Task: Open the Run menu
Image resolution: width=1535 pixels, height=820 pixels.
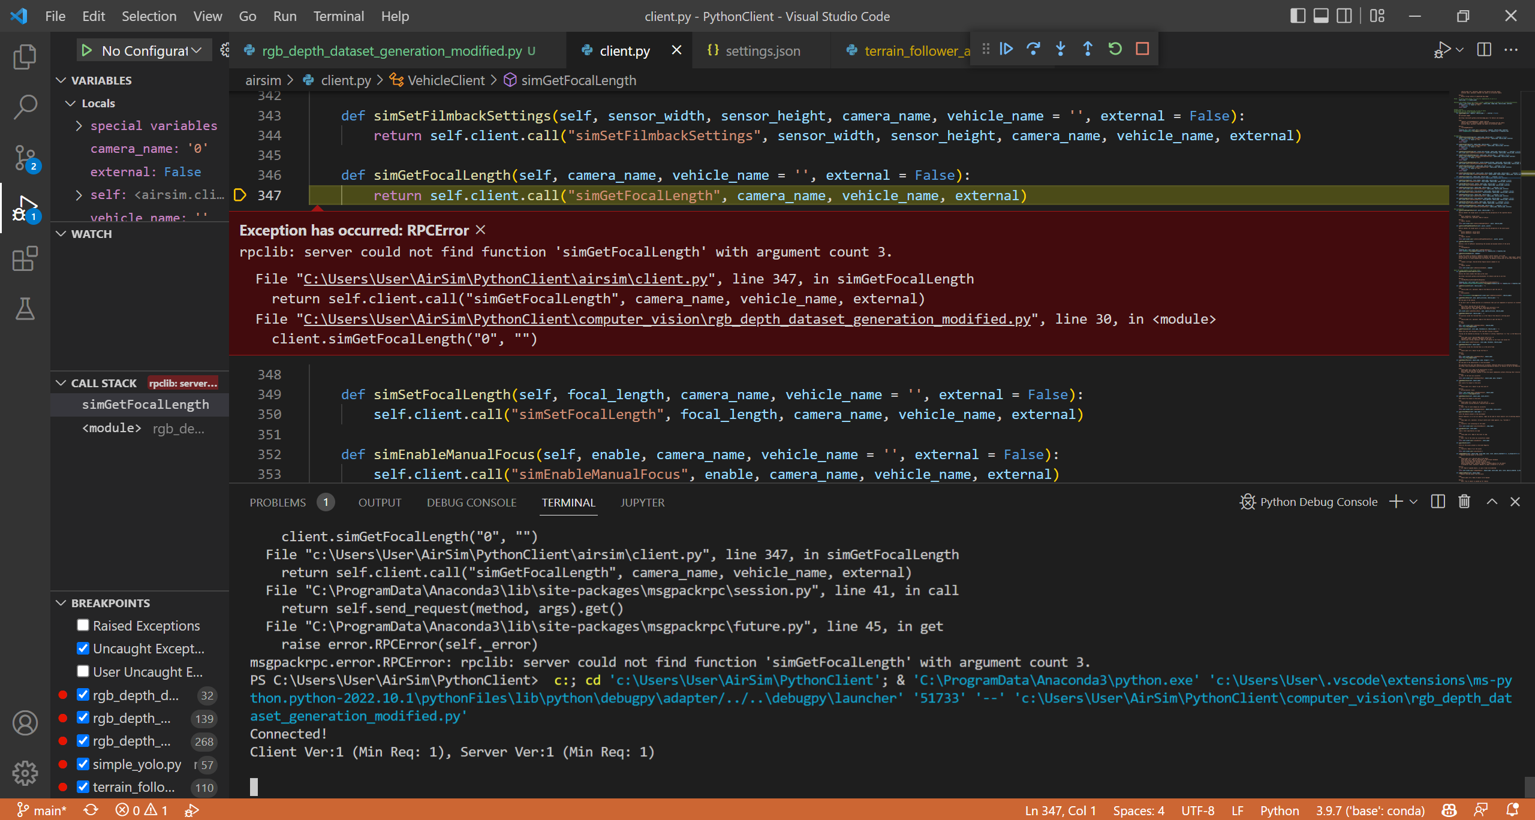Action: (285, 16)
